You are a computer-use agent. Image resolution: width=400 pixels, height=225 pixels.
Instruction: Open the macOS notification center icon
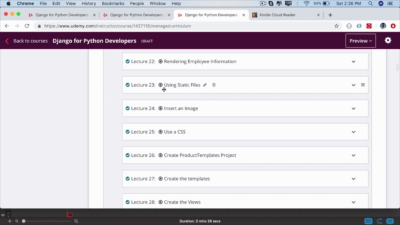[x=390, y=4]
